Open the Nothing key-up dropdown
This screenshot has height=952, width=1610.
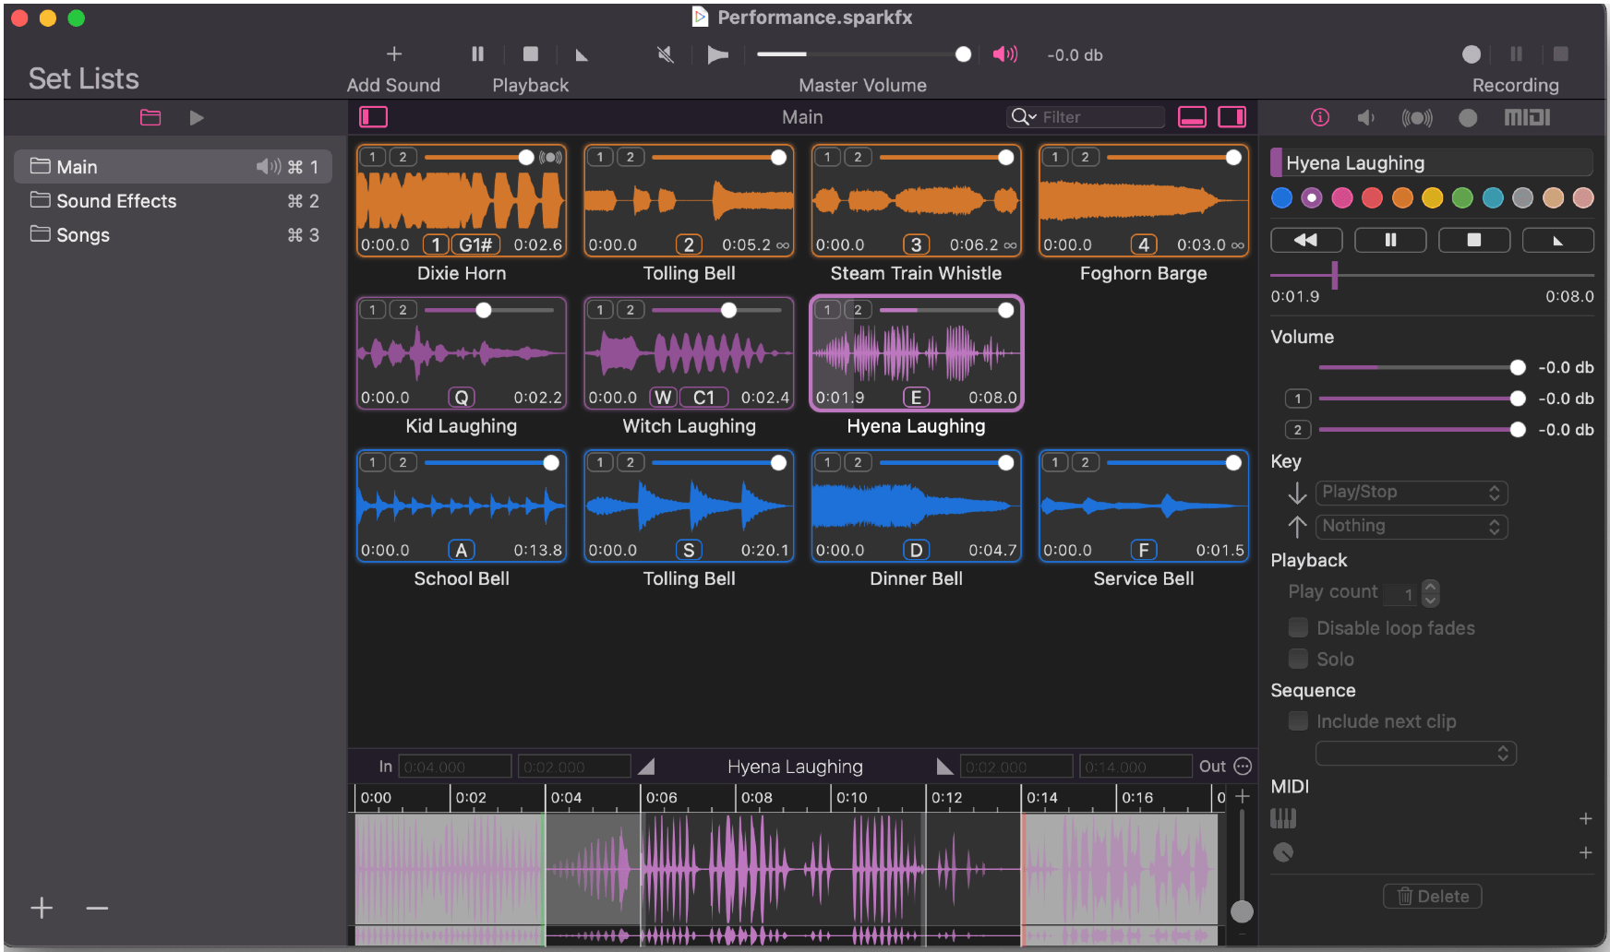click(1412, 526)
